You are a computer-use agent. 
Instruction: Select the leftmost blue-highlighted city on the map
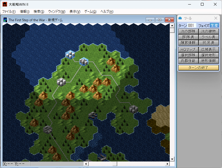click(70, 54)
